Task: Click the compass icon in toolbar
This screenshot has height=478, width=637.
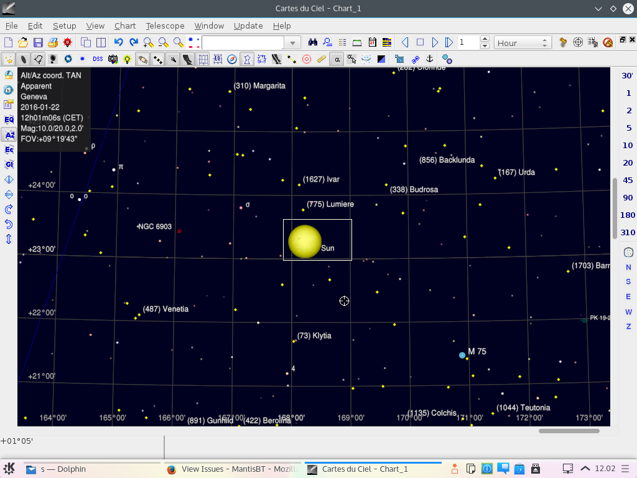Action: point(232,59)
